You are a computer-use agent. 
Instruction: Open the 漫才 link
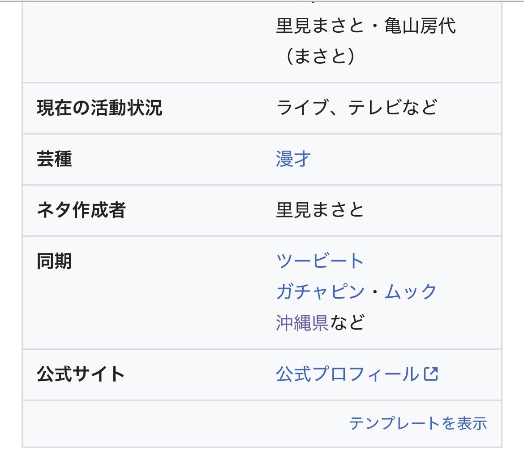[x=293, y=159]
